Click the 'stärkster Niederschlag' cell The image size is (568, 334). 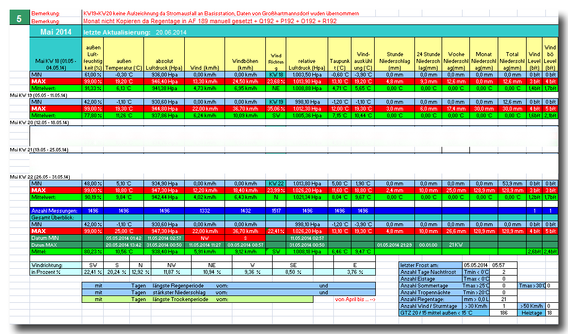[179, 293]
